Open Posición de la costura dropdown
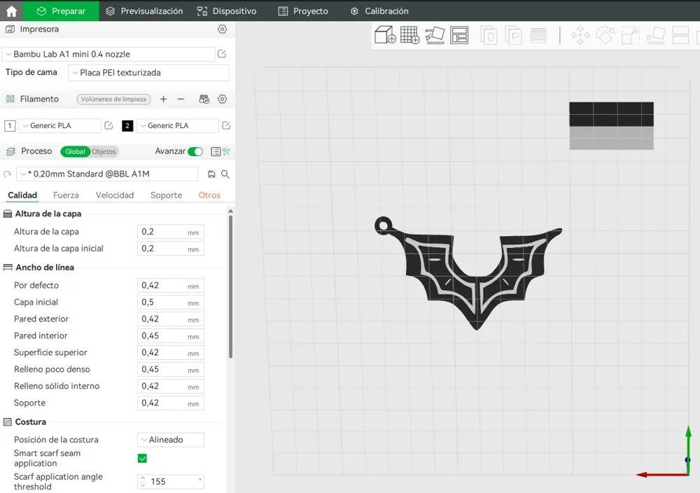The height and width of the screenshot is (493, 700). tap(171, 440)
